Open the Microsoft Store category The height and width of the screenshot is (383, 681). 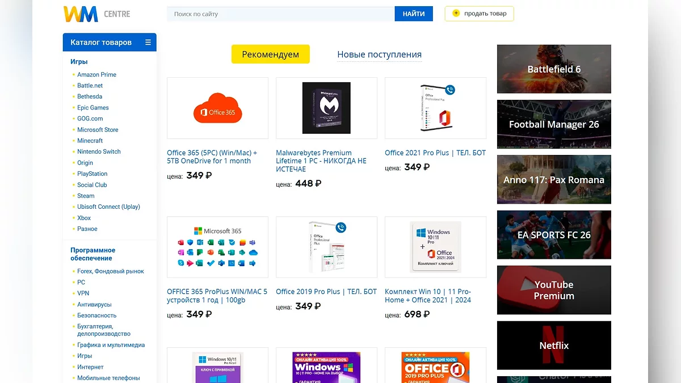pos(98,129)
